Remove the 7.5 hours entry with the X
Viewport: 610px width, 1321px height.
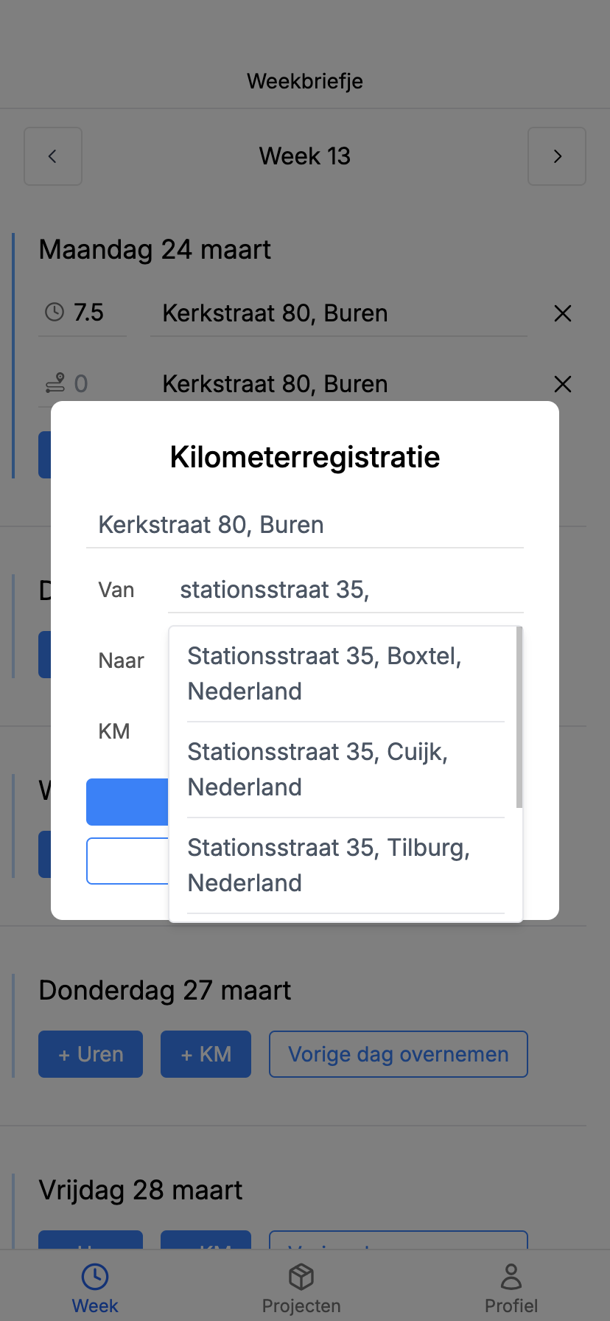(562, 313)
